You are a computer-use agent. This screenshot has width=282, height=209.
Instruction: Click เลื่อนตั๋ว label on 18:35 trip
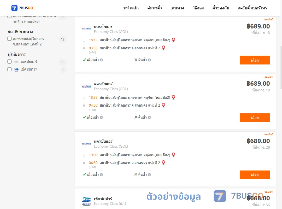[x=93, y=117]
